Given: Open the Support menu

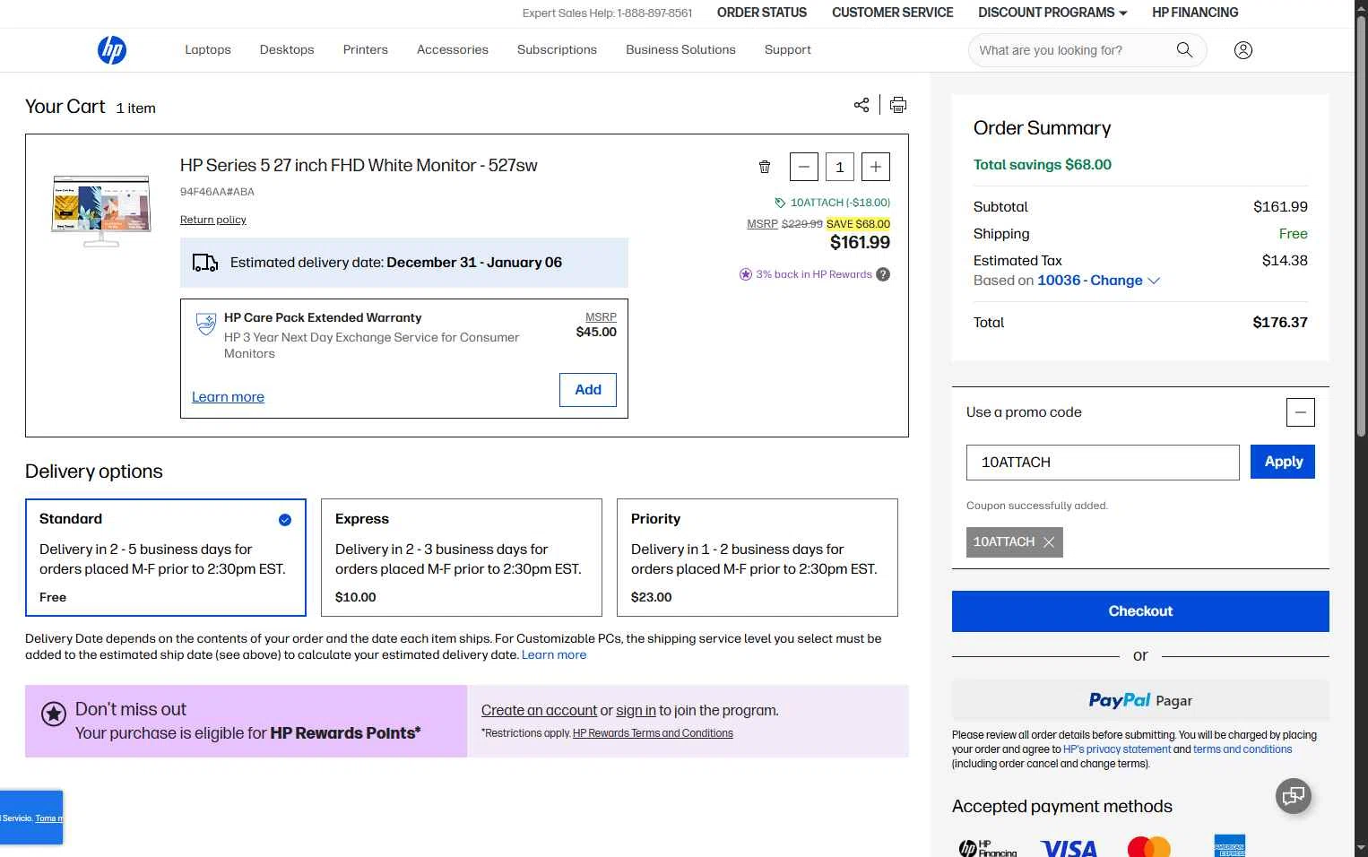Looking at the screenshot, I should [788, 50].
